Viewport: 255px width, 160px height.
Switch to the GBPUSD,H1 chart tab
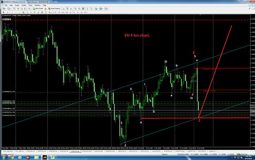(x=122, y=151)
